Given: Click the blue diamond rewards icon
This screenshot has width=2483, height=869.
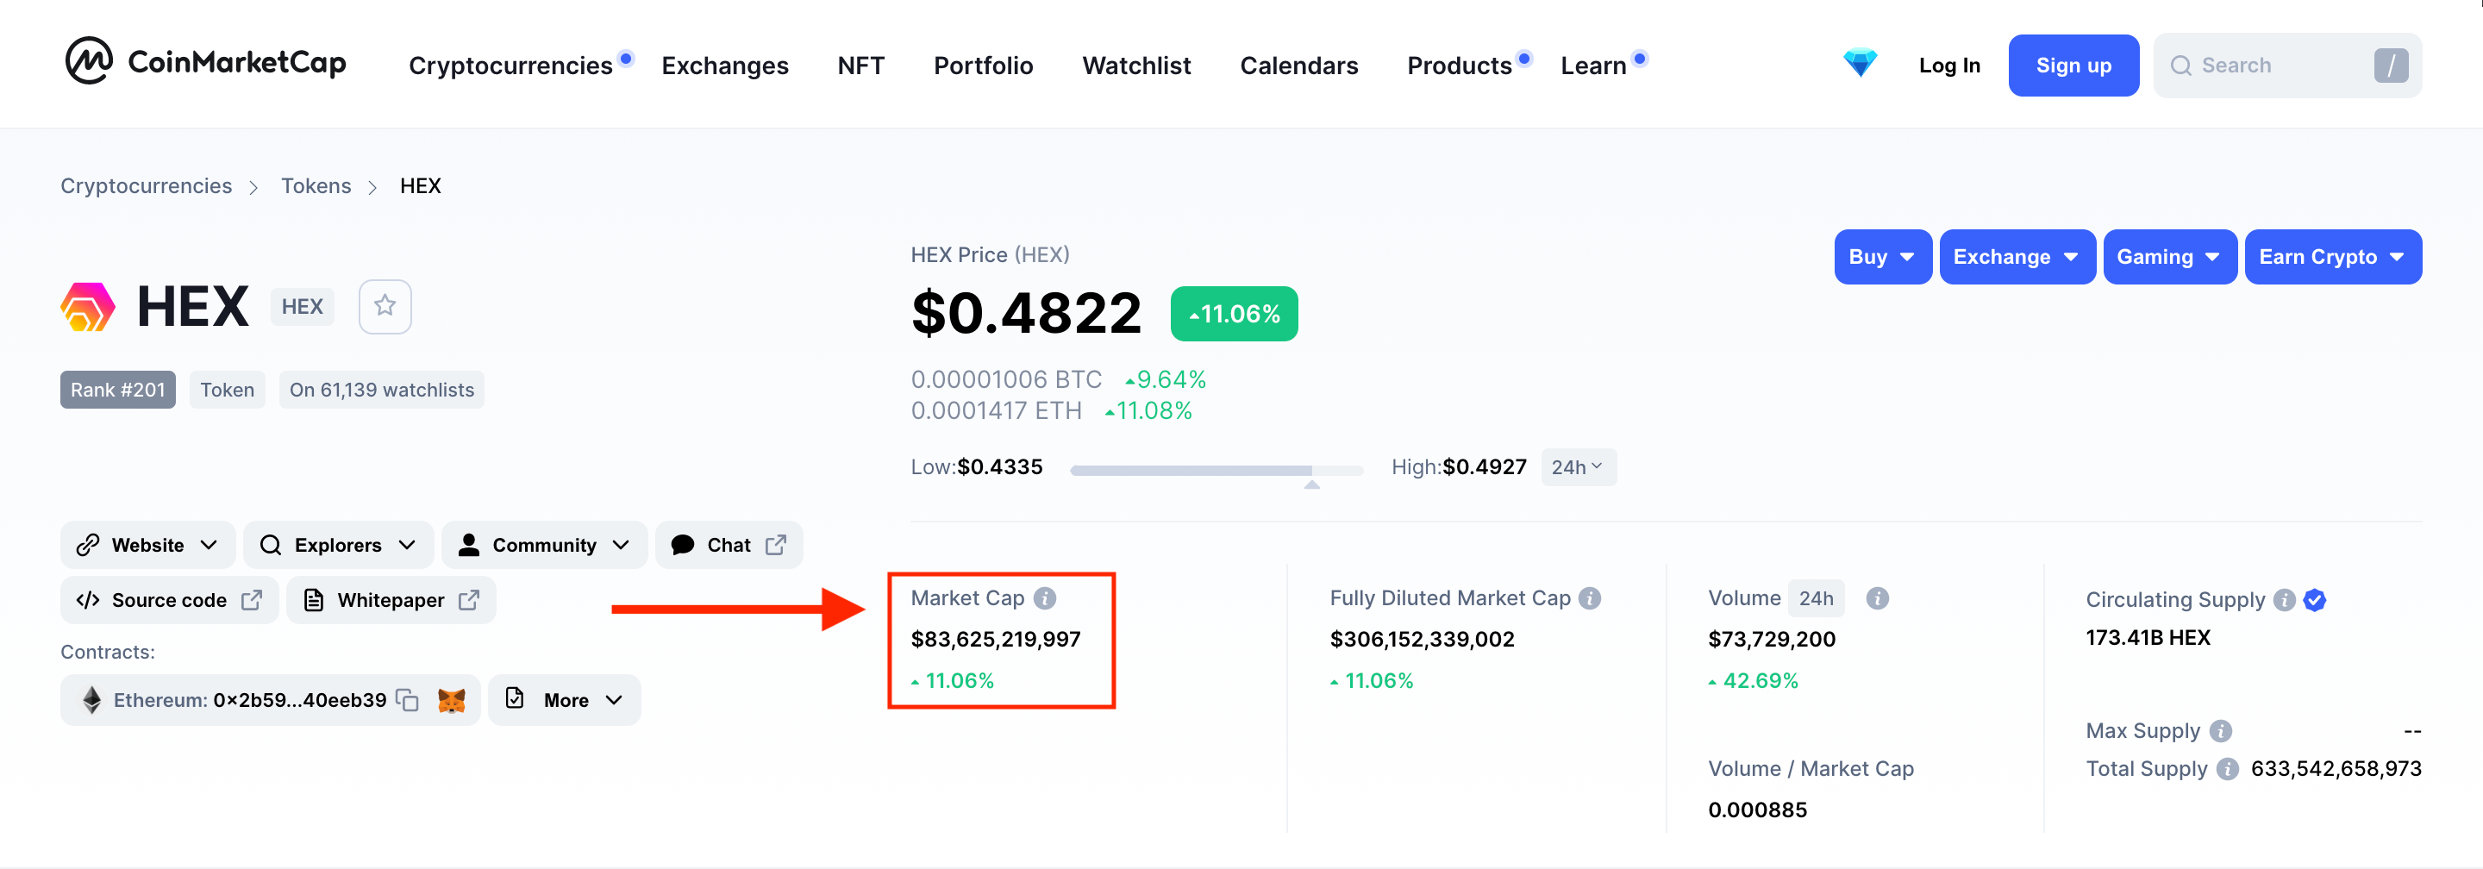Looking at the screenshot, I should (1860, 64).
